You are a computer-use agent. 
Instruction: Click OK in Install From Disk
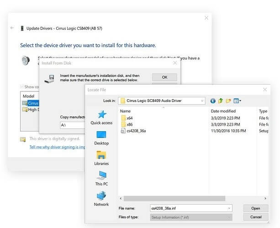click(164, 77)
